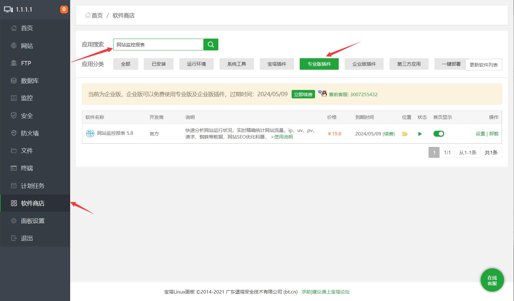Select the 第三方应用 category tab
Screen dimensions: 514x301
(409, 64)
